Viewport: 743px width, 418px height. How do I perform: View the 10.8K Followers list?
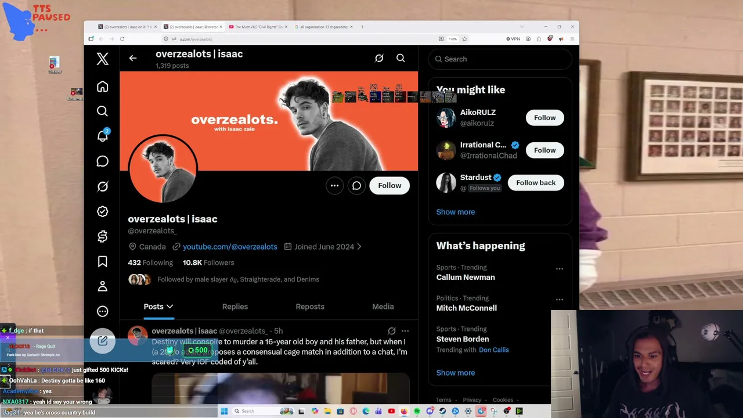tap(208, 262)
